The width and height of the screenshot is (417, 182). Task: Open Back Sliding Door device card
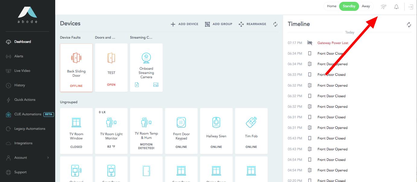(76, 68)
